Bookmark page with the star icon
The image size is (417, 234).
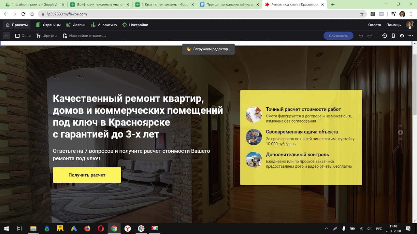(362, 14)
